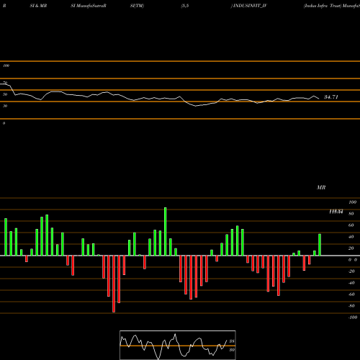Click the 70 level label on RSI axis

tap(5, 83)
